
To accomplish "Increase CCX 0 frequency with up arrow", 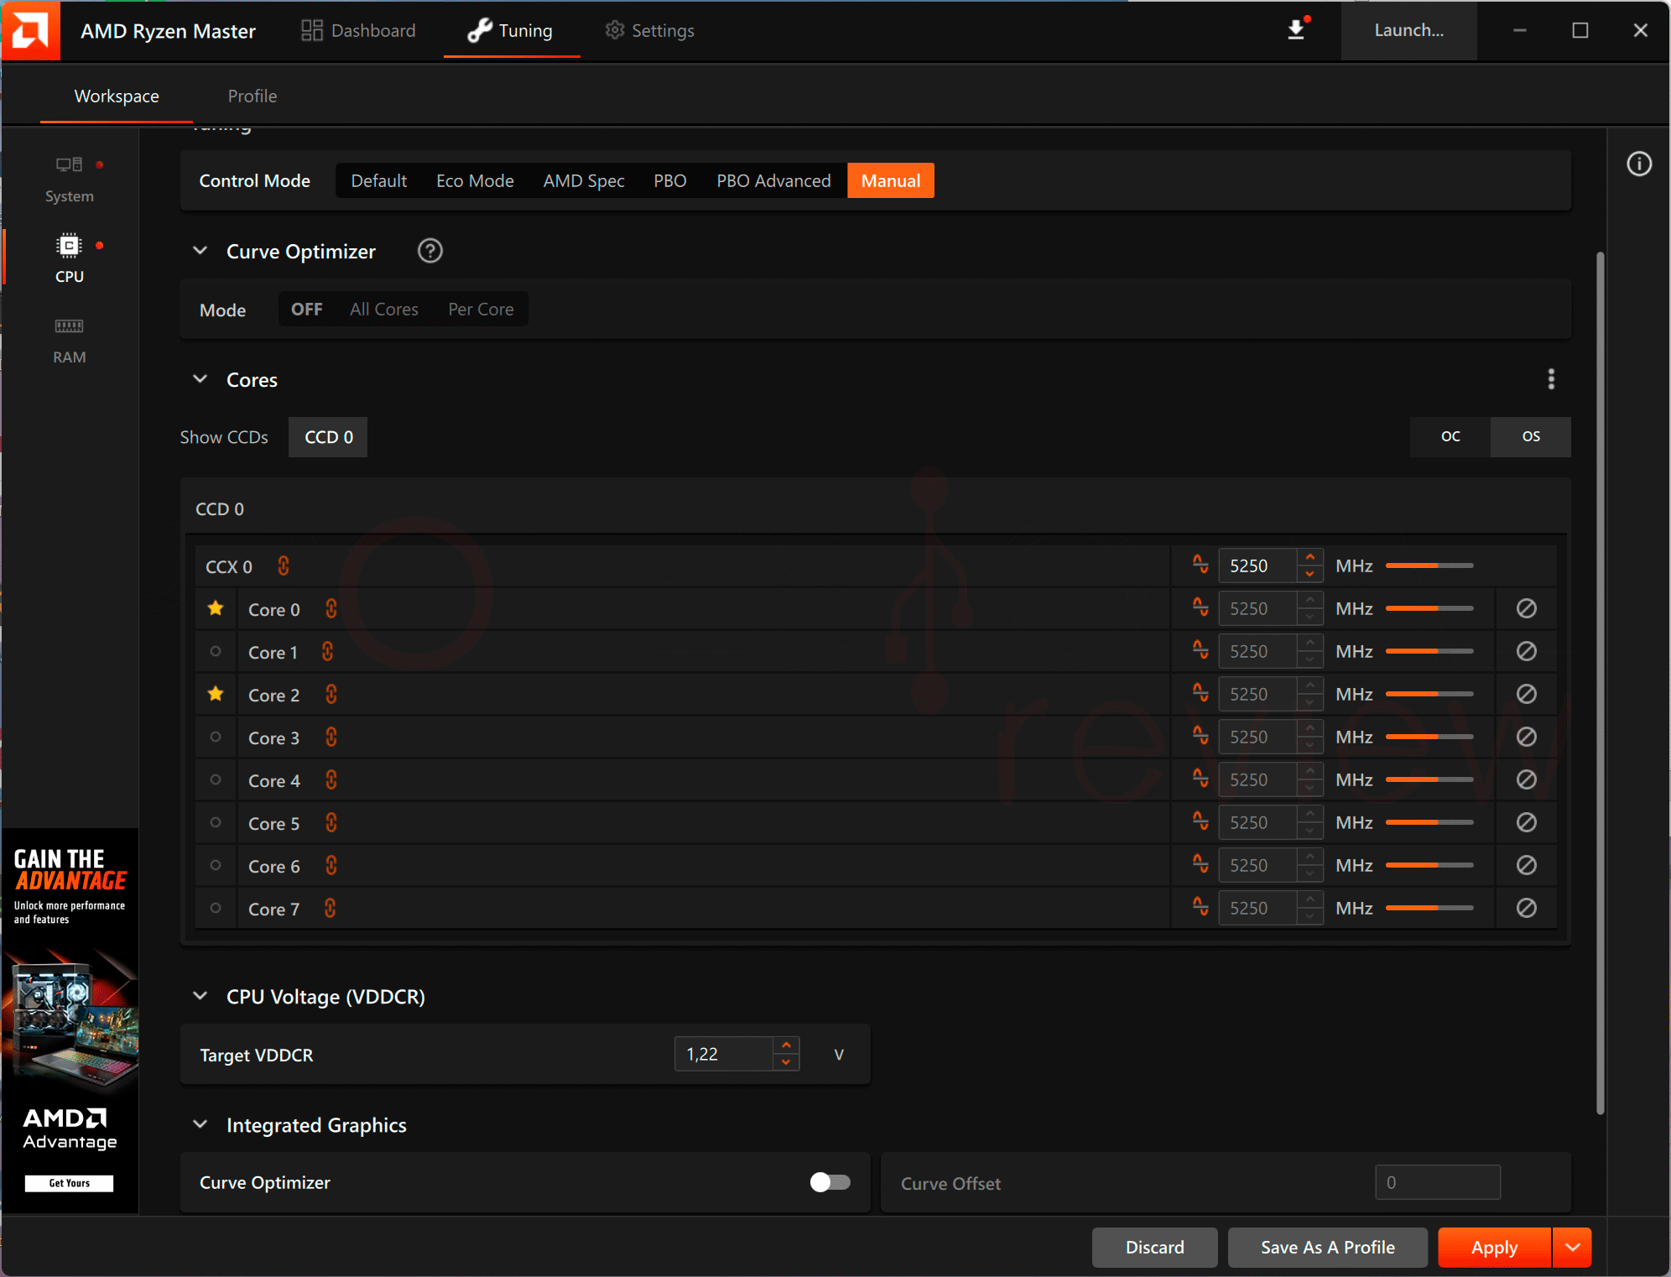I will pos(1309,557).
